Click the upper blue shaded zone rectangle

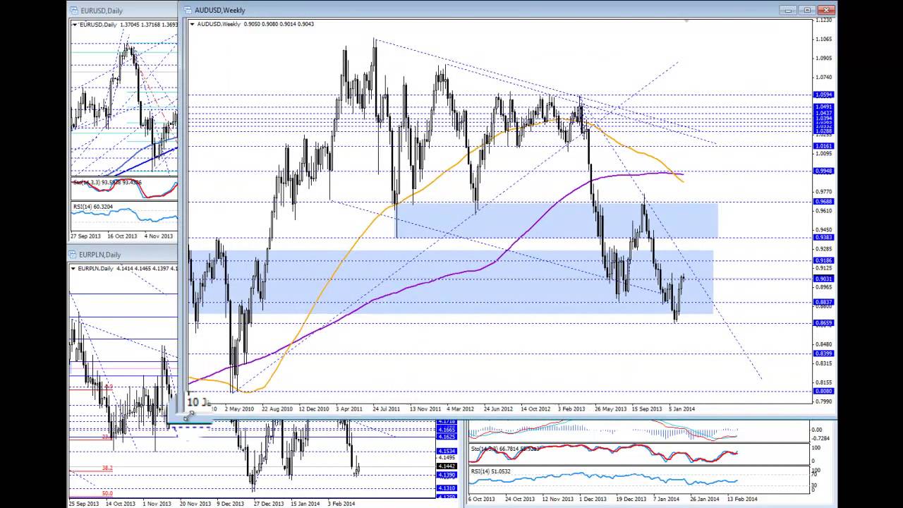coord(557,220)
